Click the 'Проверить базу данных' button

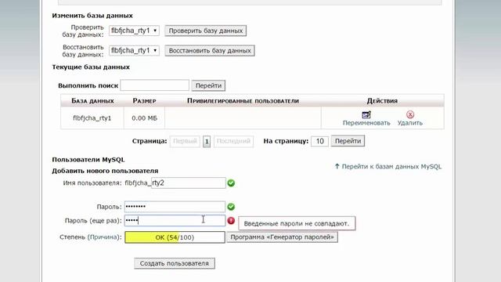point(206,31)
